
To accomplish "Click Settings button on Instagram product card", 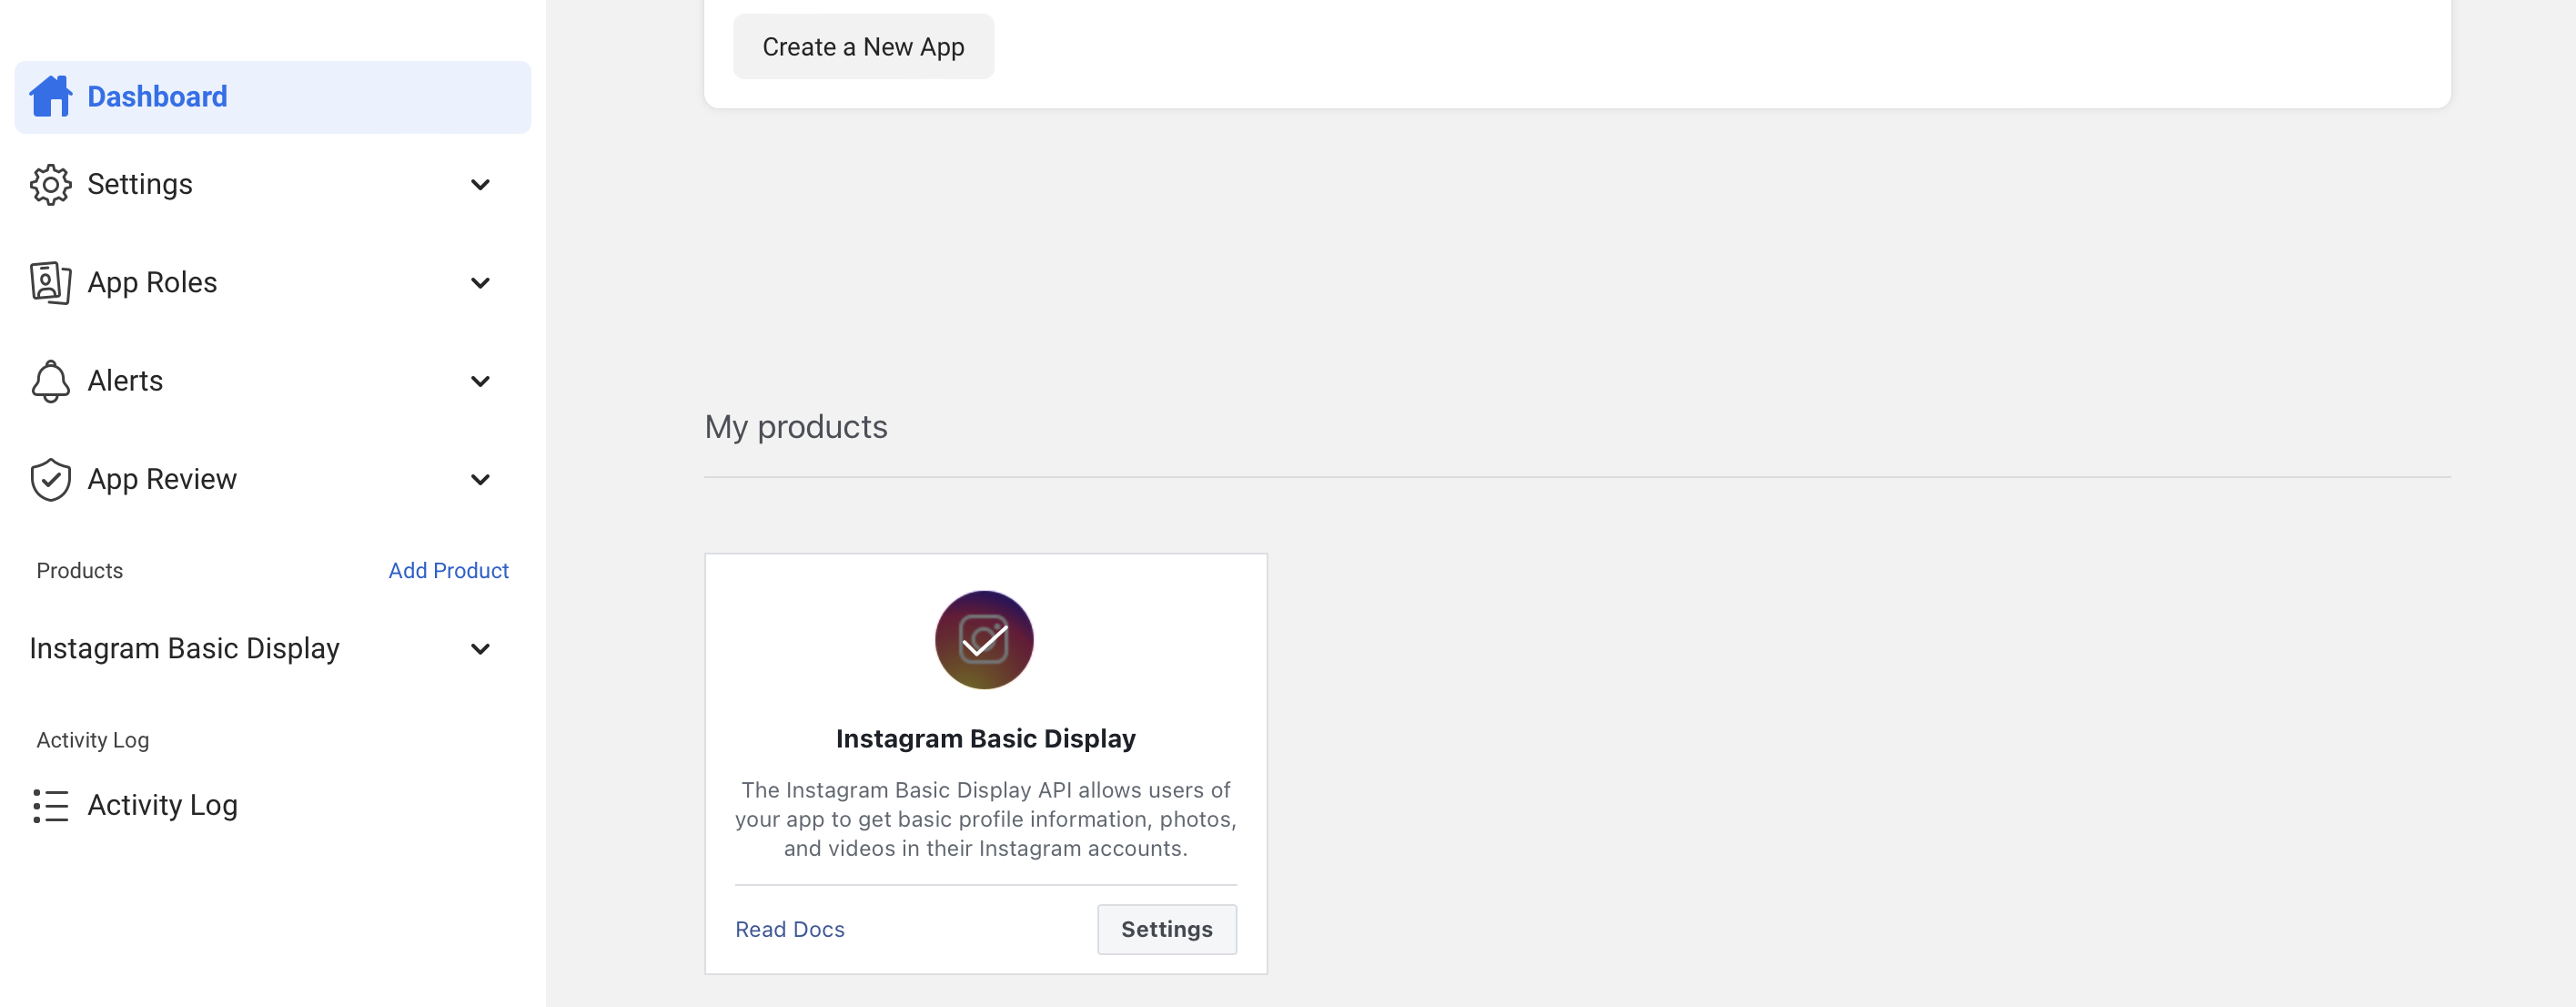I will click(1166, 930).
